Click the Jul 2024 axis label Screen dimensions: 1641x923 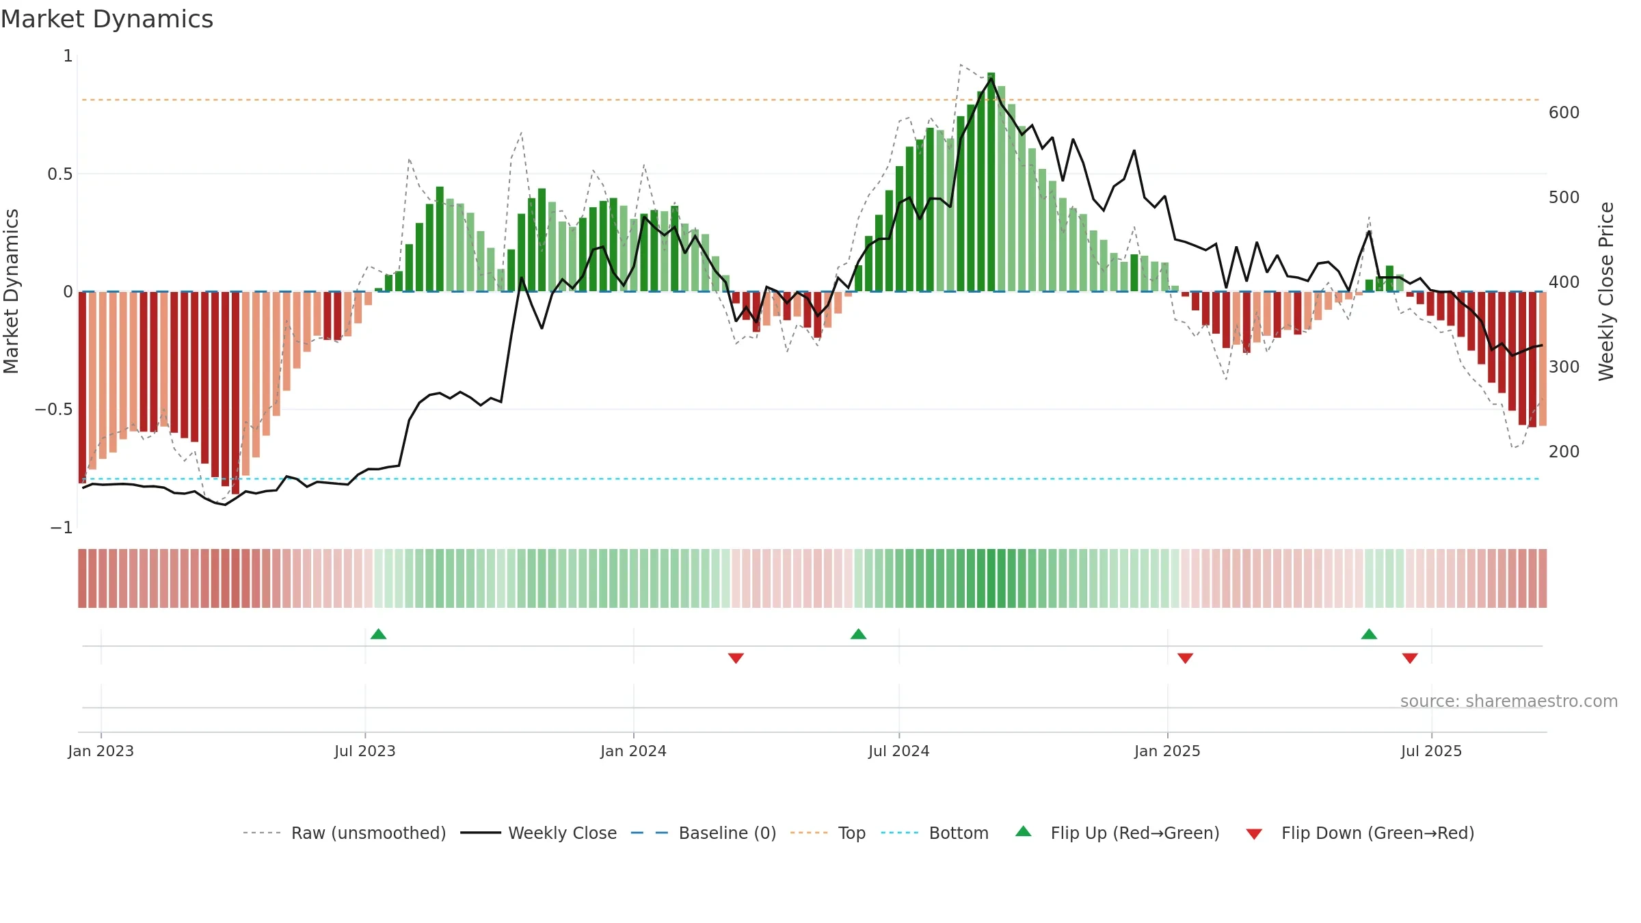point(899,751)
